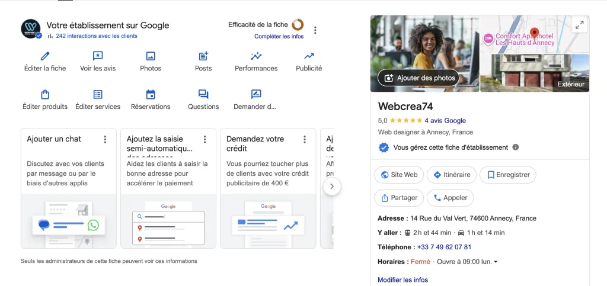The width and height of the screenshot is (607, 286).
Task: Open Réservations calendar icon
Action: (151, 95)
